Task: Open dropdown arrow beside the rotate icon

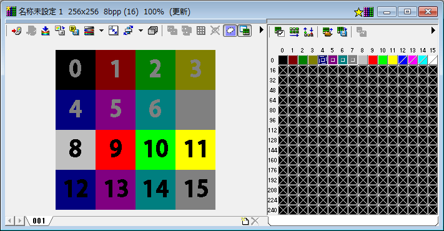Action: (x=141, y=31)
